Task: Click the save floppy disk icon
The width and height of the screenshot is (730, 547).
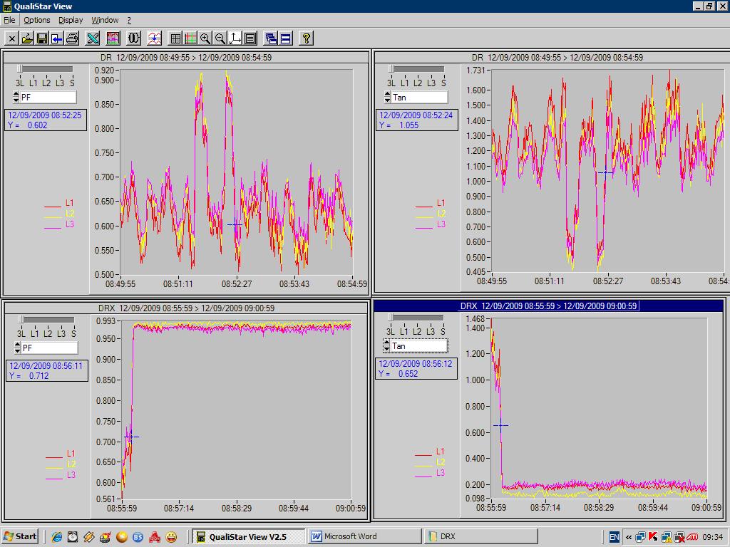Action: pyautogui.click(x=42, y=38)
